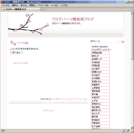
Task: Open the 編集(E) menu
Action: click(15, 5)
